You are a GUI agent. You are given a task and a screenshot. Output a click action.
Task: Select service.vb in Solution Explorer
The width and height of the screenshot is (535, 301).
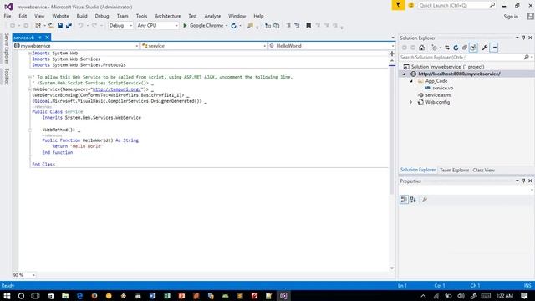click(x=442, y=88)
